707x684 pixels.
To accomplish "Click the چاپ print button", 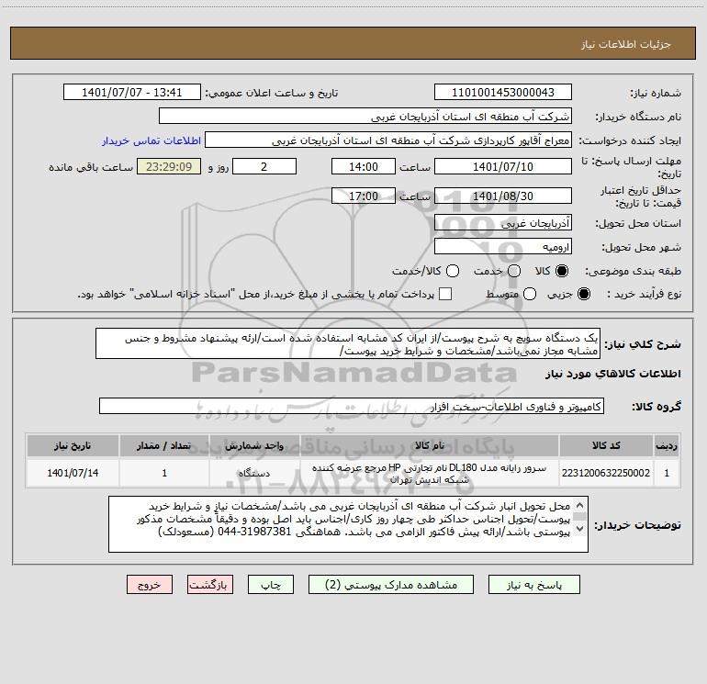I will (x=271, y=585).
